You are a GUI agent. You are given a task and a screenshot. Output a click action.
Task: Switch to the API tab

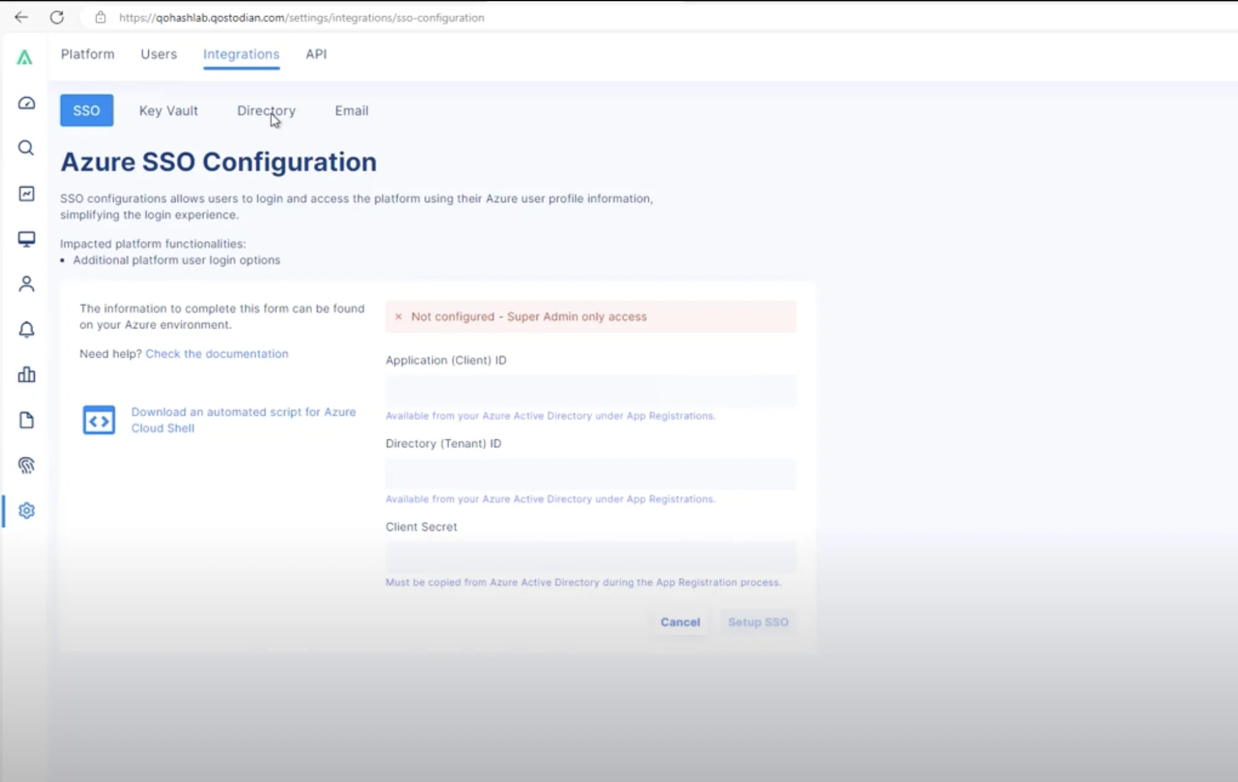[x=316, y=54]
